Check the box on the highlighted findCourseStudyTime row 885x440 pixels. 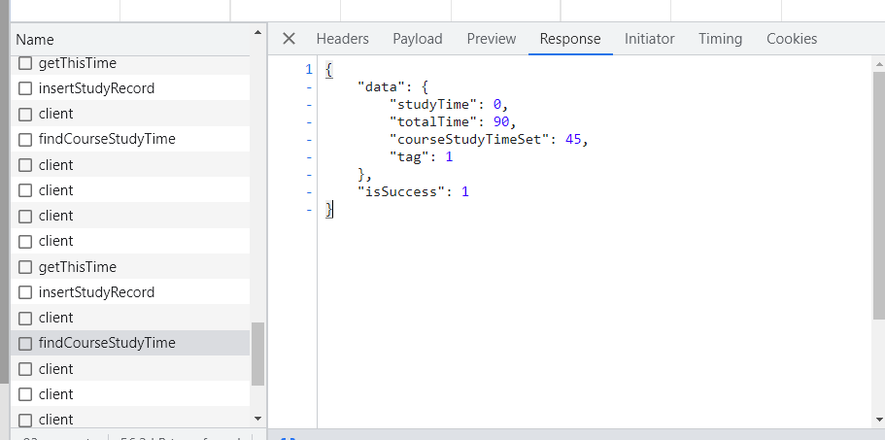coord(26,343)
